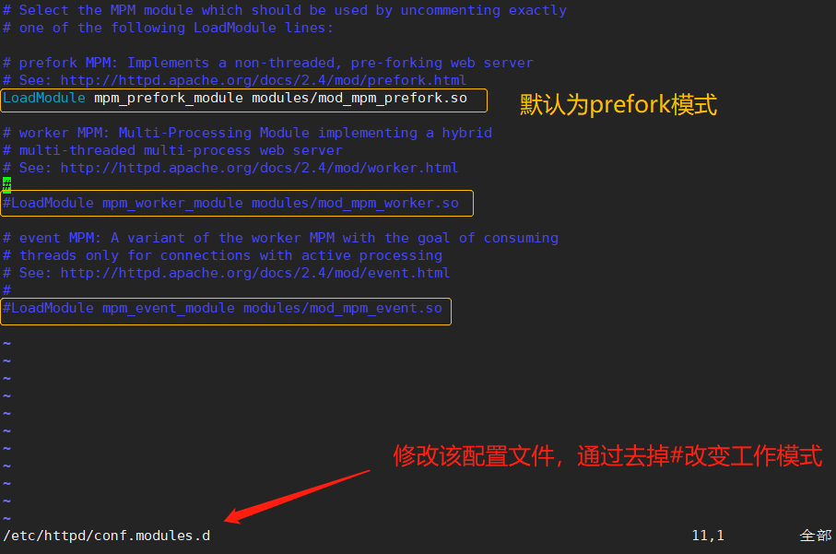
Task: Click the LoadModule keyword on prefork line
Action: coord(44,98)
